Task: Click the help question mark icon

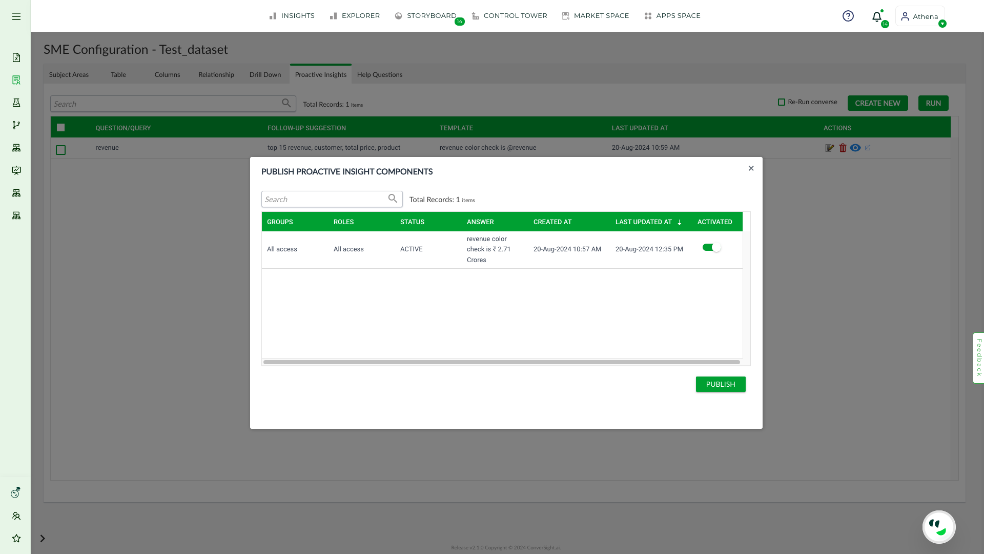Action: [x=848, y=16]
